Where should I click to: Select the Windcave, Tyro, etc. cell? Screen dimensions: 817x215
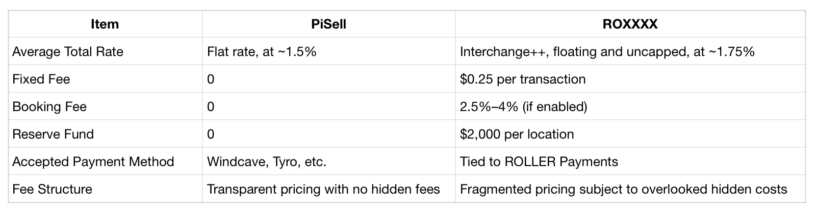pos(328,162)
